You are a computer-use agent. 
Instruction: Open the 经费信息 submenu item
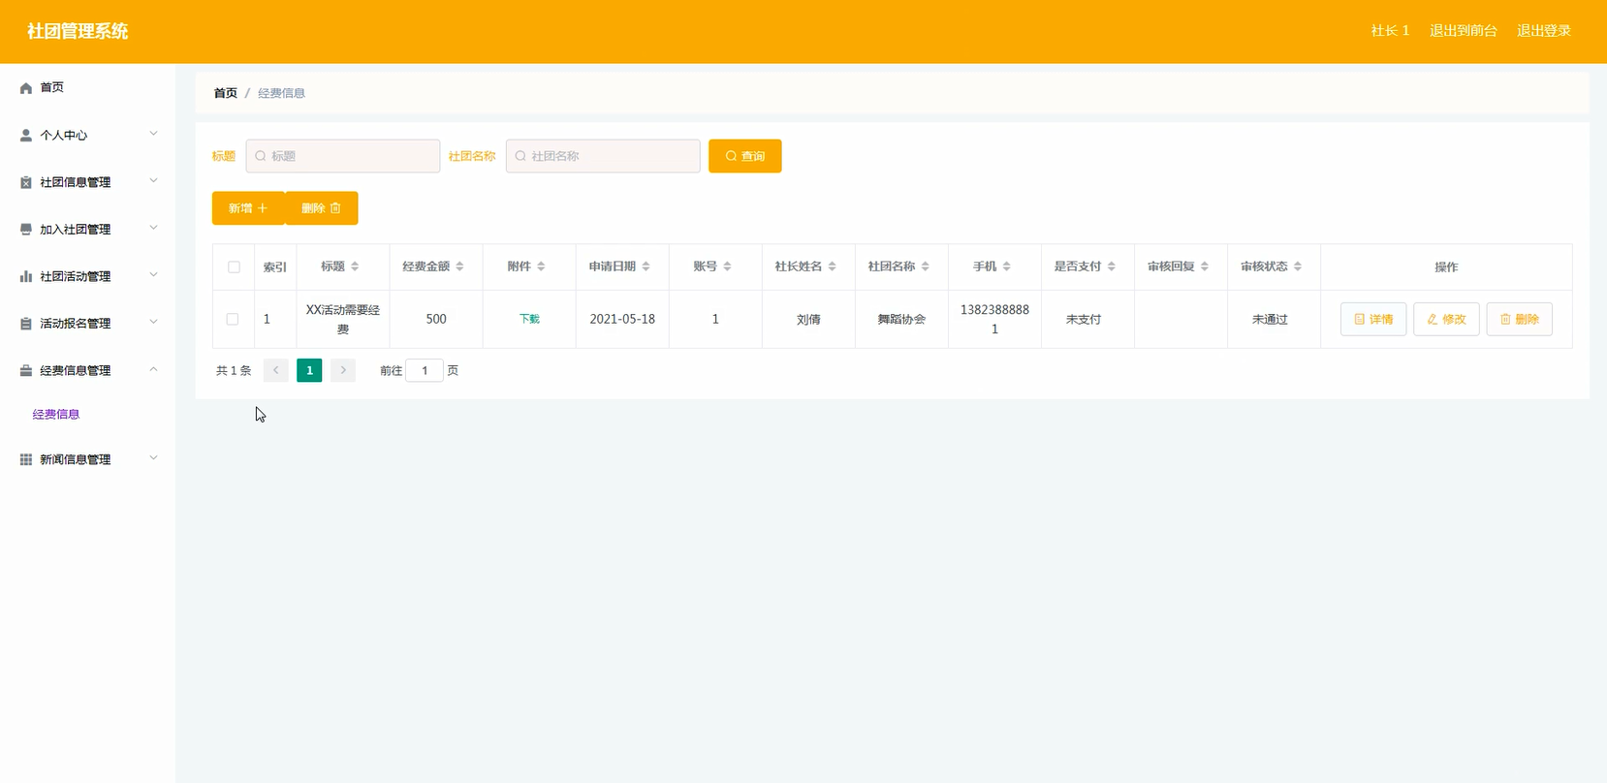pyautogui.click(x=56, y=415)
